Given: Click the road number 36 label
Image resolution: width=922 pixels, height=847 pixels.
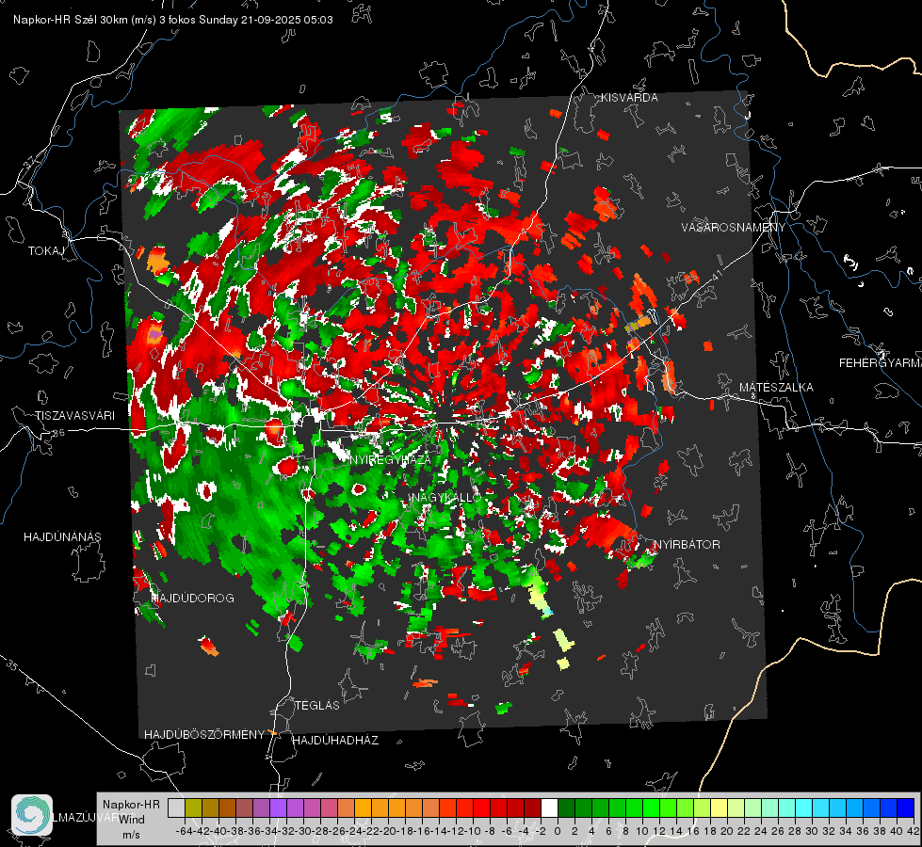Looking at the screenshot, I should tap(58, 433).
